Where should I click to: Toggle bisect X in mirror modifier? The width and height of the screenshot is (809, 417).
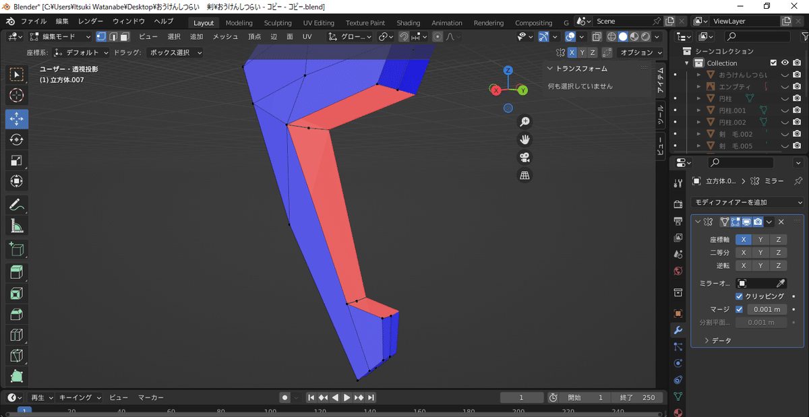[743, 253]
